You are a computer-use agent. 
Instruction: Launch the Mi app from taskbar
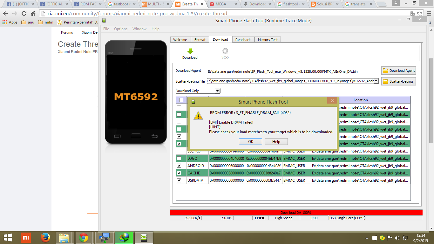tap(26, 238)
